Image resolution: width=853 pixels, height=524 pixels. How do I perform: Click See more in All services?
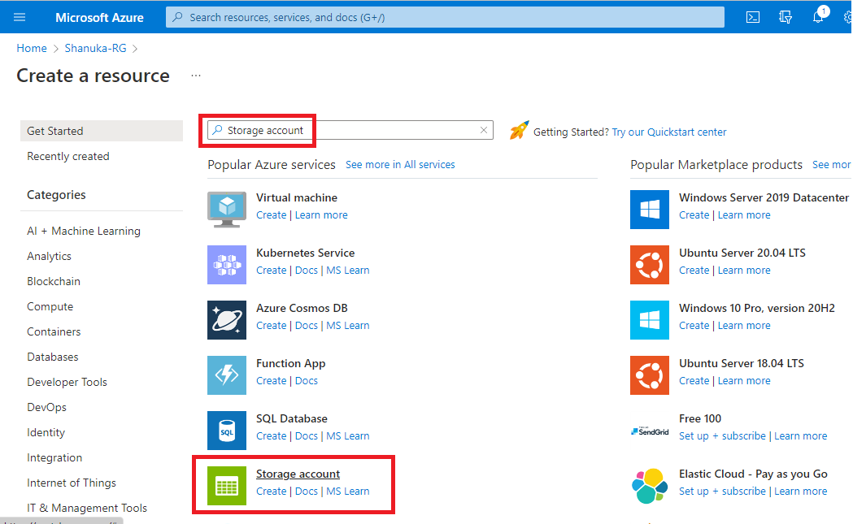pos(400,165)
